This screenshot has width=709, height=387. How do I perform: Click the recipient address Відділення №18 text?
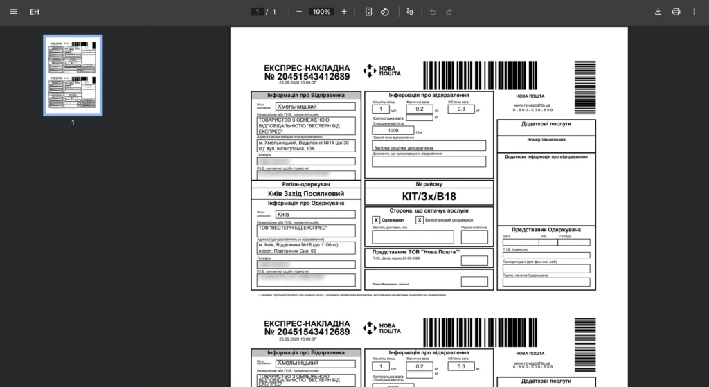point(306,248)
